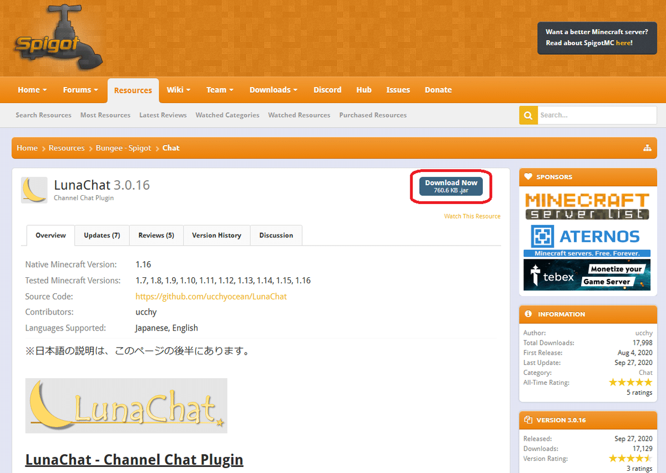666x473 pixels.
Task: Click the LunaChat crescent moon plugin icon
Action: tap(34, 190)
